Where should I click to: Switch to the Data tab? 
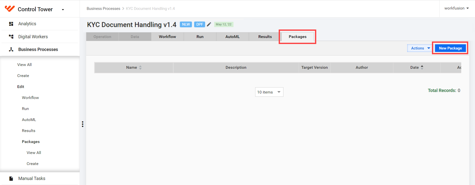click(135, 36)
